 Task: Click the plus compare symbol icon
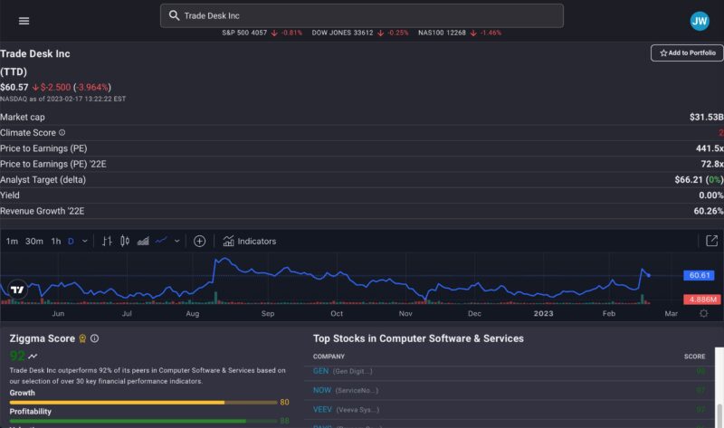point(199,241)
